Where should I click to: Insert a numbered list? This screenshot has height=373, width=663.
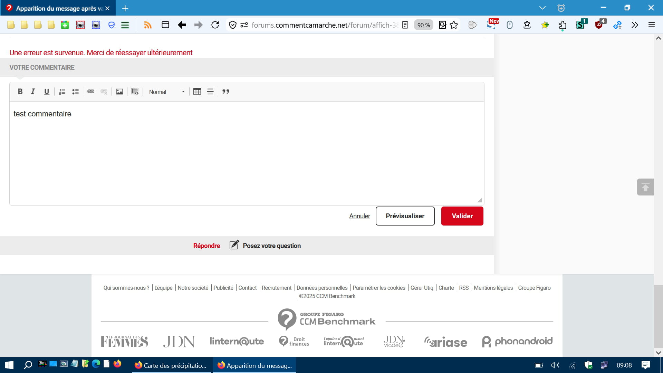click(62, 92)
